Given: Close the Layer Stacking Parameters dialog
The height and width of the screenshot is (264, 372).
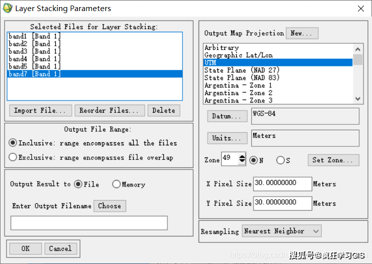Looking at the screenshot, I should 360,9.
